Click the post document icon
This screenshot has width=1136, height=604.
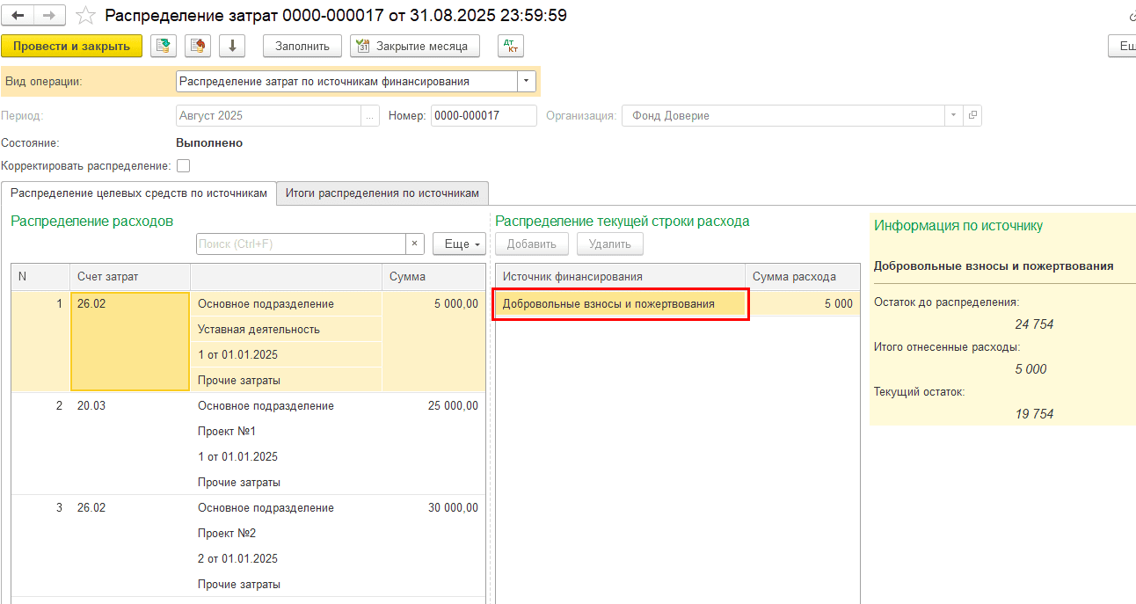(198, 46)
